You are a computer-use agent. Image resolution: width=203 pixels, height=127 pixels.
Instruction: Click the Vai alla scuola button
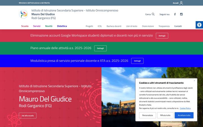pyautogui.click(x=28, y=116)
